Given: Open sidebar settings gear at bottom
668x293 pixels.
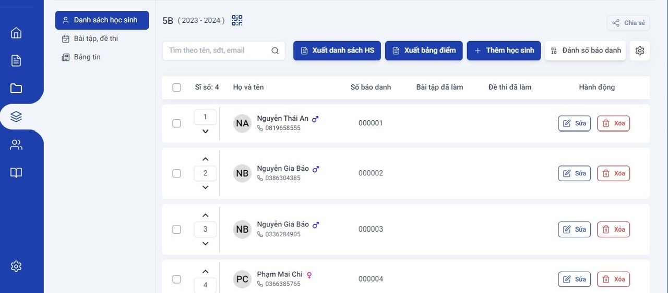Looking at the screenshot, I should click(16, 266).
